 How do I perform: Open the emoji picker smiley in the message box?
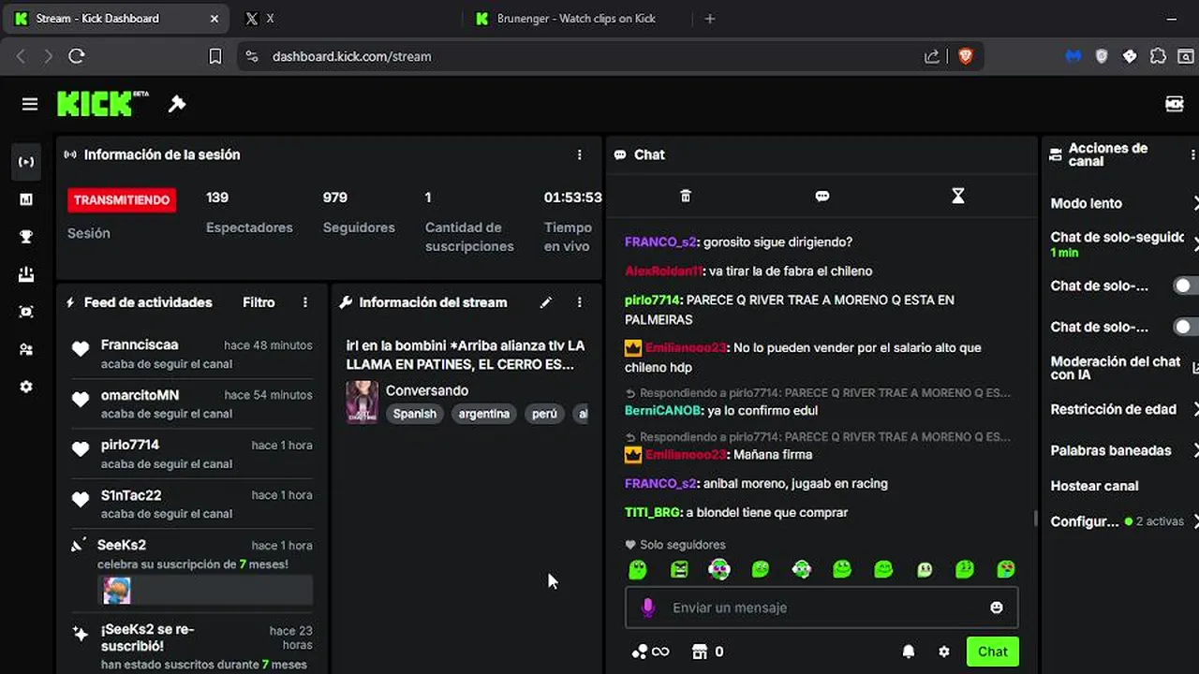(x=997, y=608)
